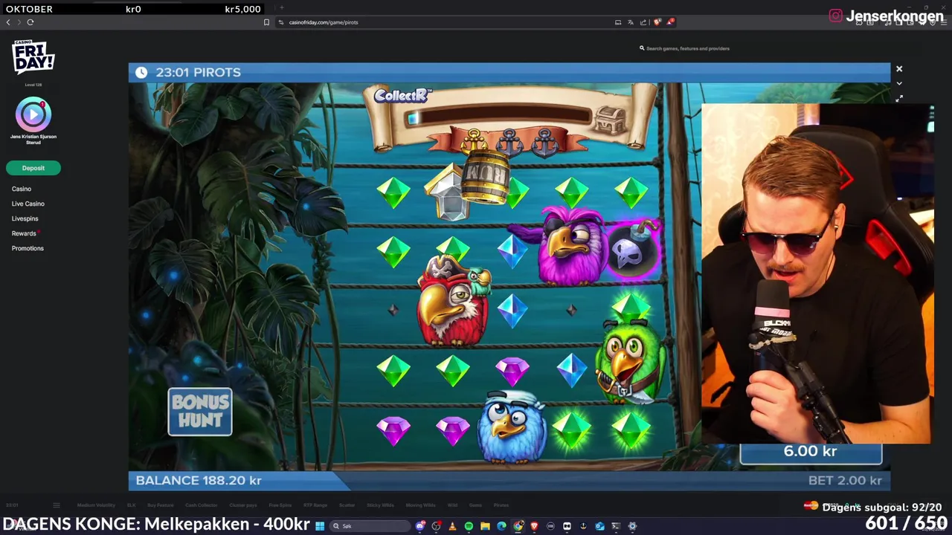Click the 6.00 kr win display
This screenshot has width=952, height=535.
[811, 452]
